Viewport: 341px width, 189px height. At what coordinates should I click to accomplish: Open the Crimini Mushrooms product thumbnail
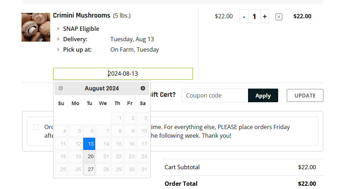(36, 27)
